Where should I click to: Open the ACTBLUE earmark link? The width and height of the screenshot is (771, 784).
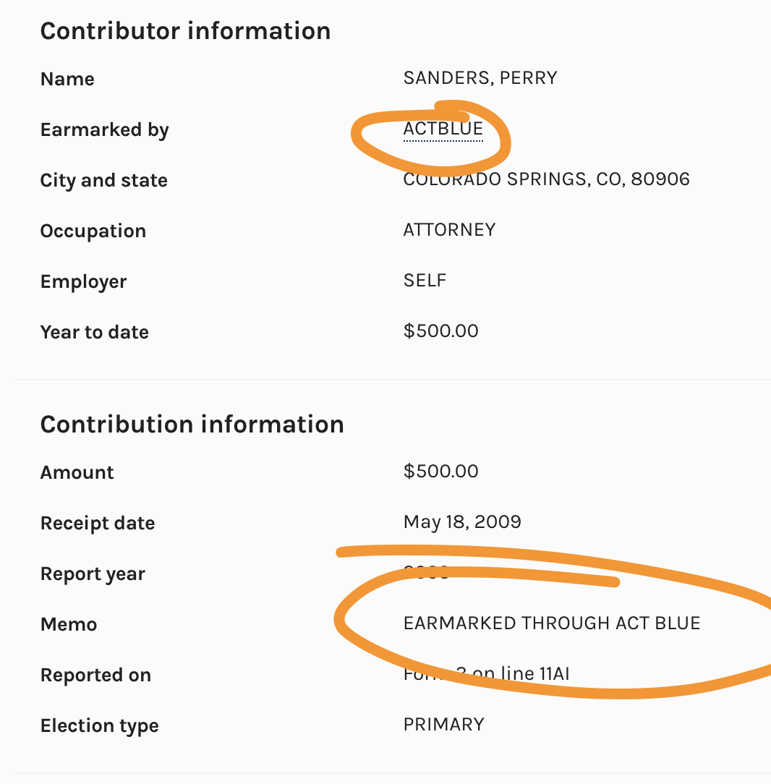(x=443, y=129)
